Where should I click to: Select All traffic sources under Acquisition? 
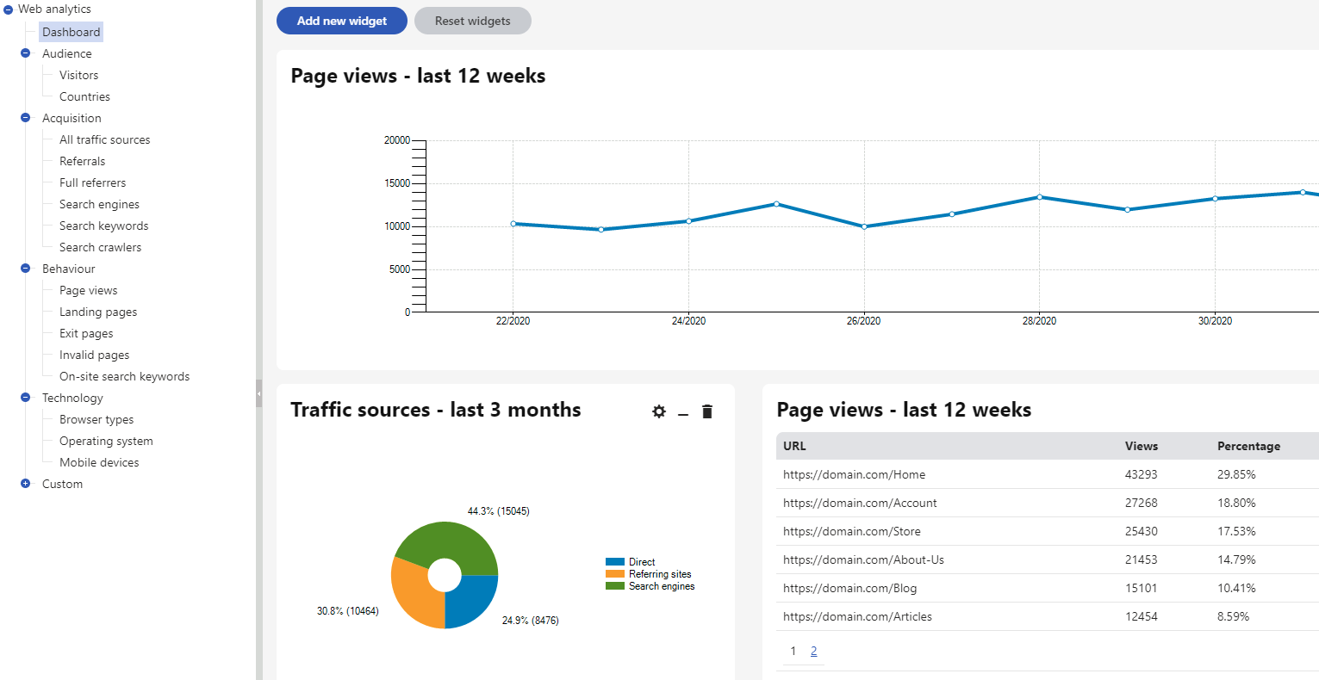click(x=105, y=139)
